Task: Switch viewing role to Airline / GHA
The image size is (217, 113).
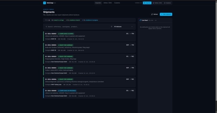Action: [157, 3]
